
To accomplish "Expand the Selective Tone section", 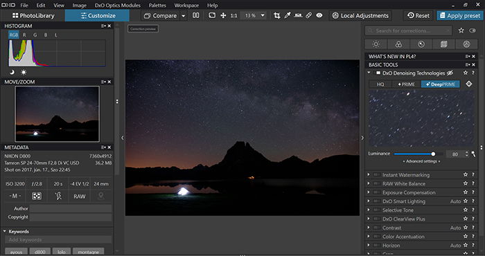I will (369, 210).
